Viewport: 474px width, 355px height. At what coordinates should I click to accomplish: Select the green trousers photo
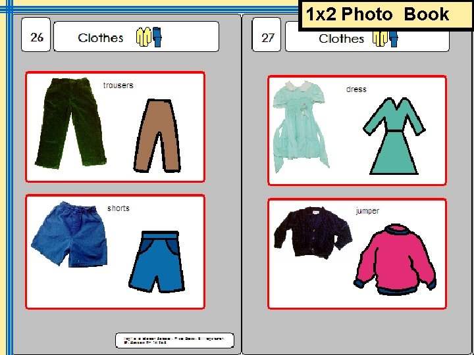(x=70, y=123)
